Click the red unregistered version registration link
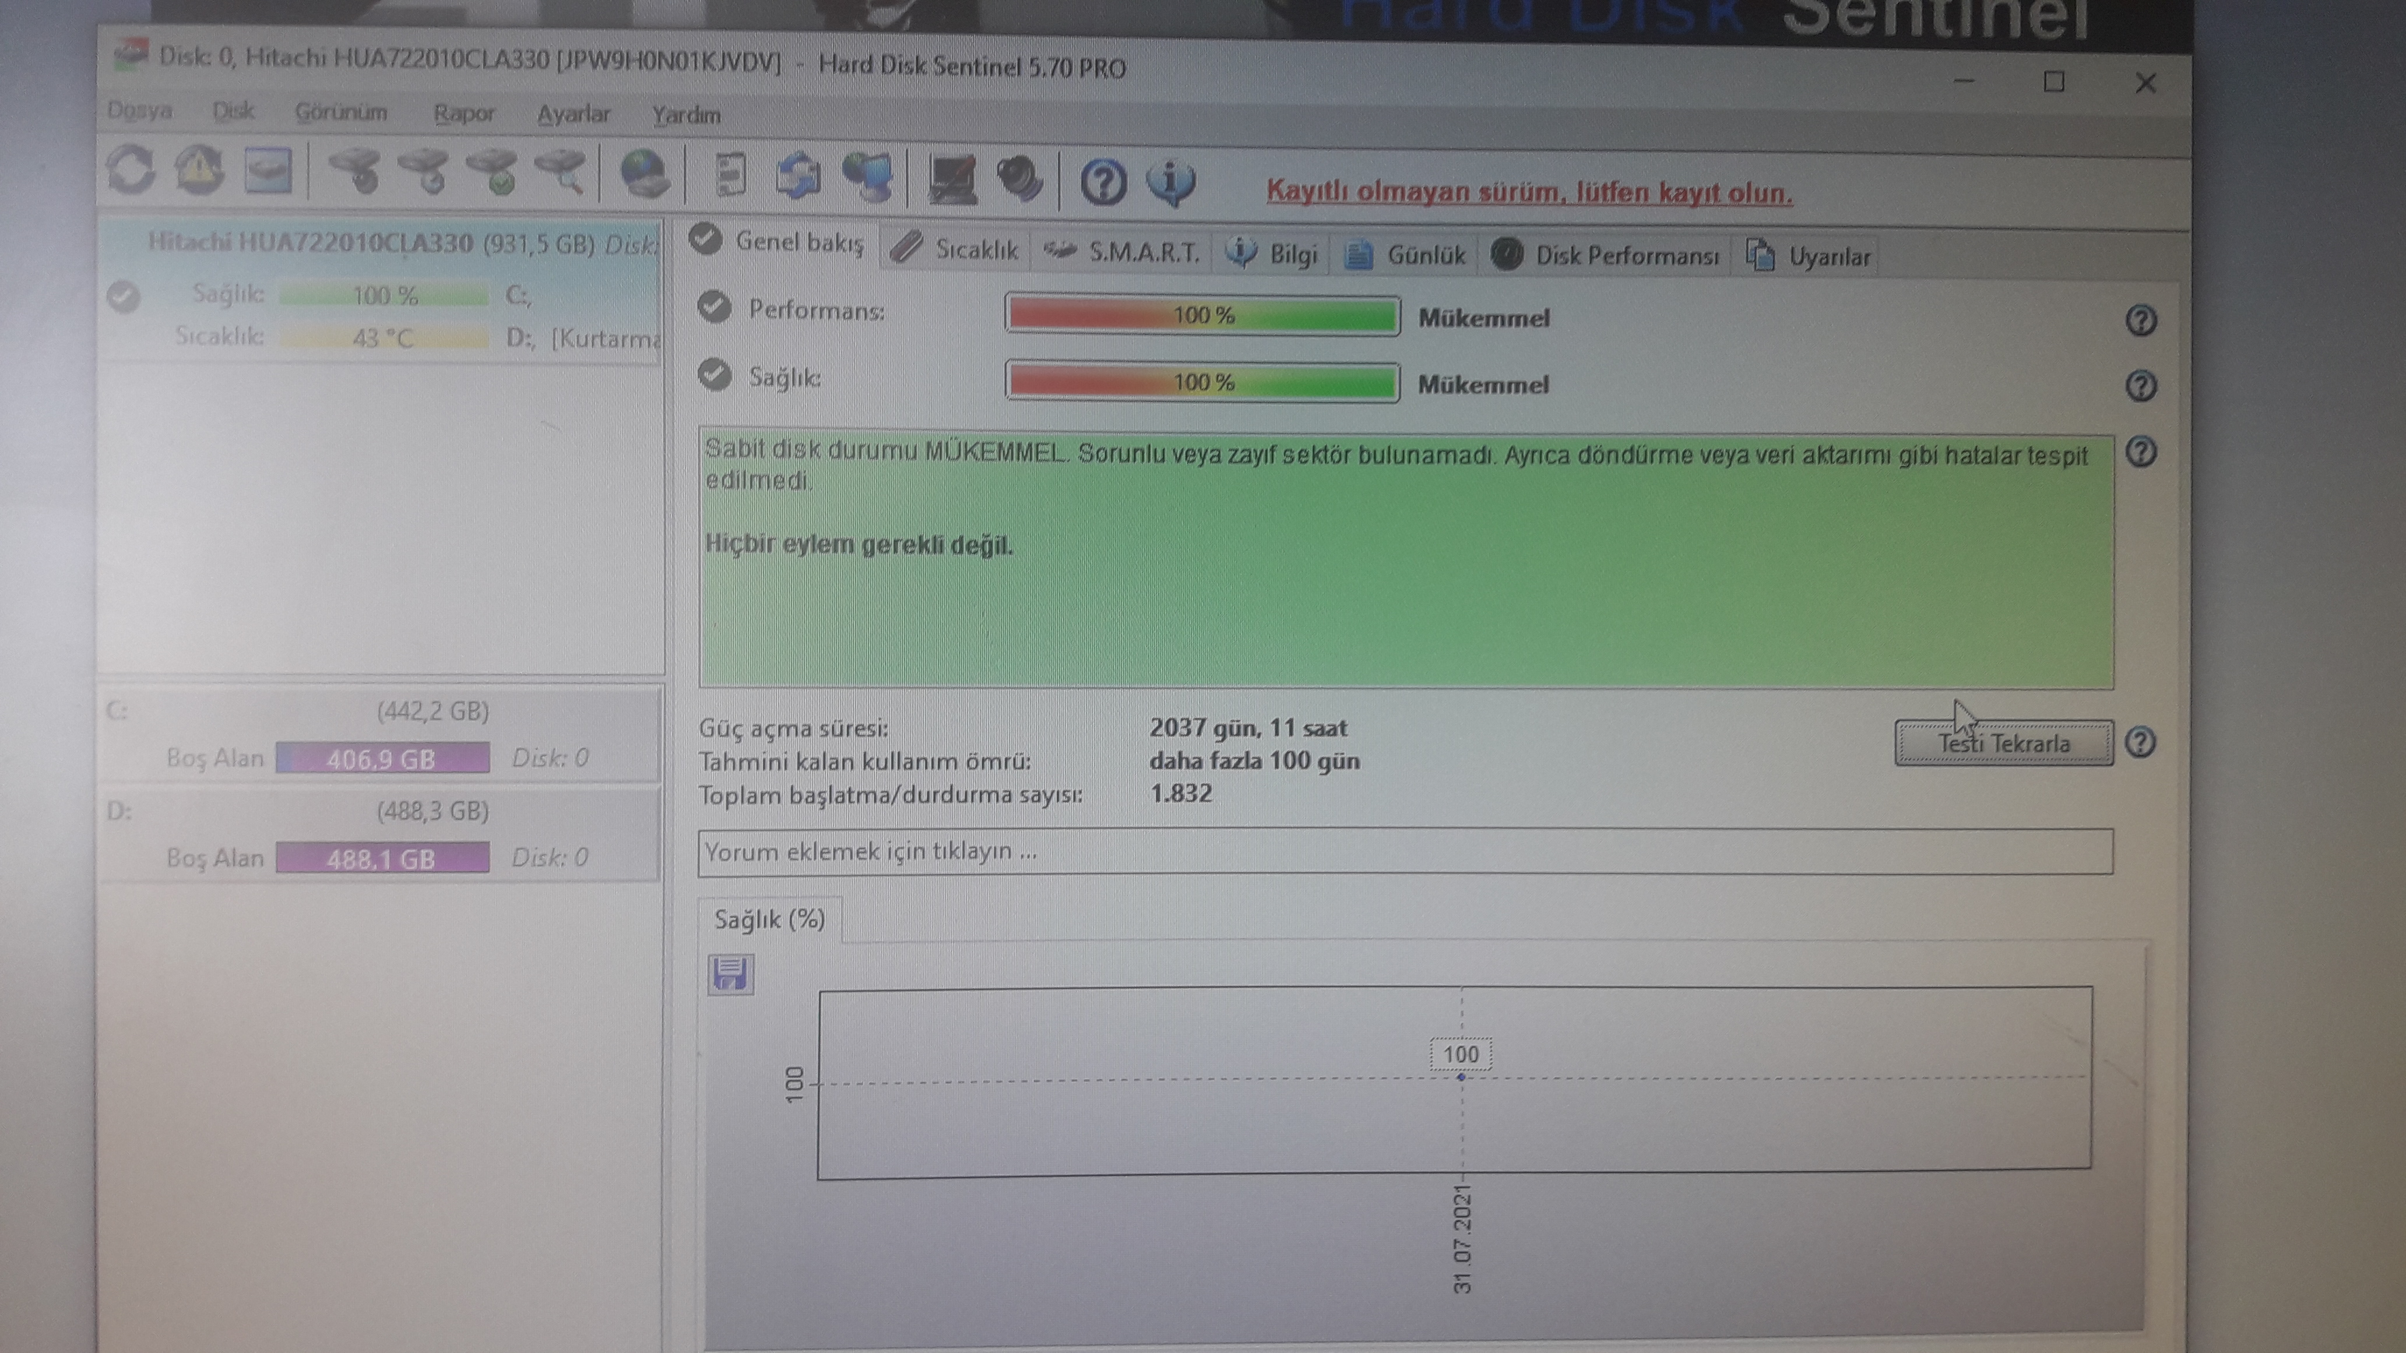This screenshot has width=2406, height=1353. click(1529, 192)
